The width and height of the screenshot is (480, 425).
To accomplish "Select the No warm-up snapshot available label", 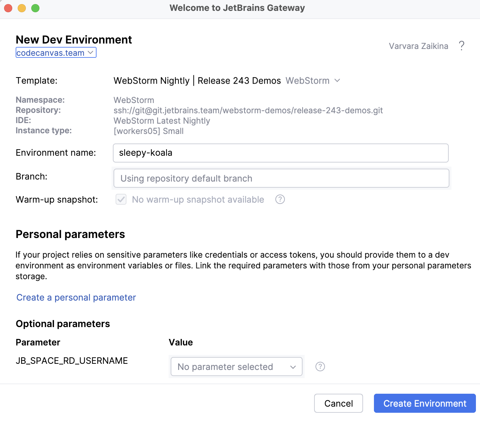I will pos(198,200).
